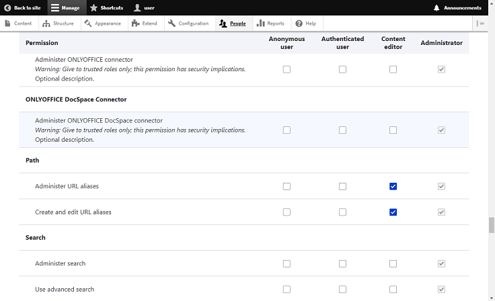
Task: Open the Shortcuts star icon
Action: [x=93, y=8]
